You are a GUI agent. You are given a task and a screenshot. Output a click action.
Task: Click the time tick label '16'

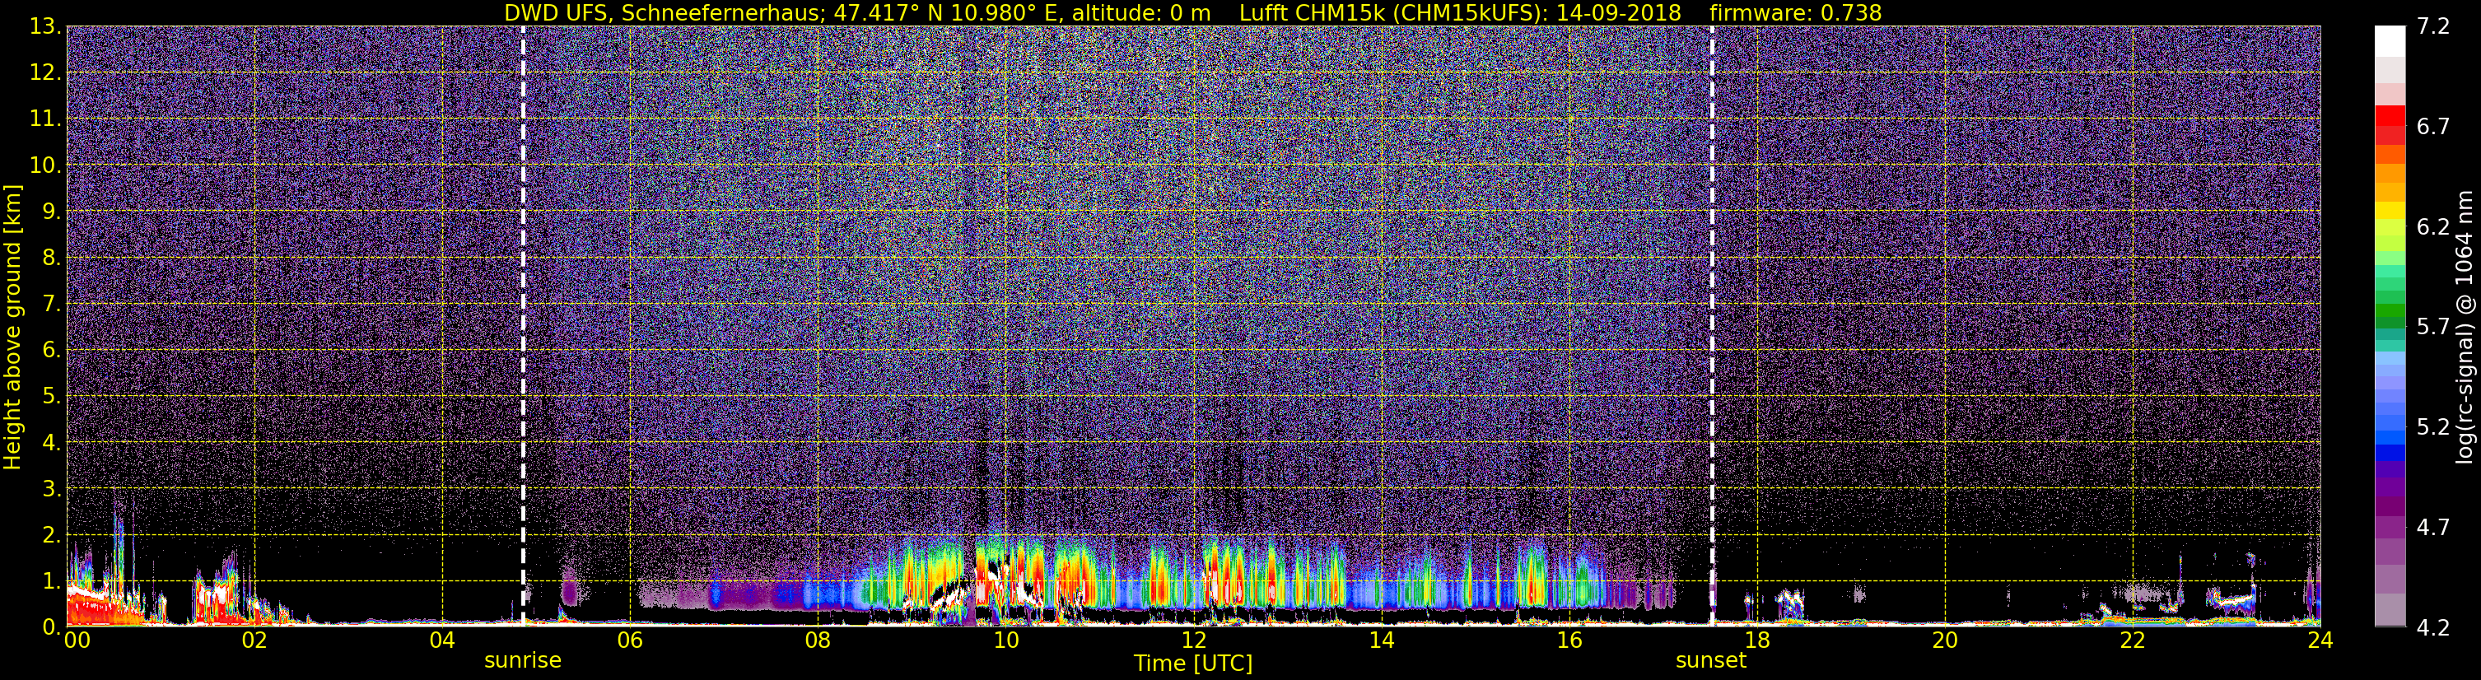pyautogui.click(x=1569, y=641)
